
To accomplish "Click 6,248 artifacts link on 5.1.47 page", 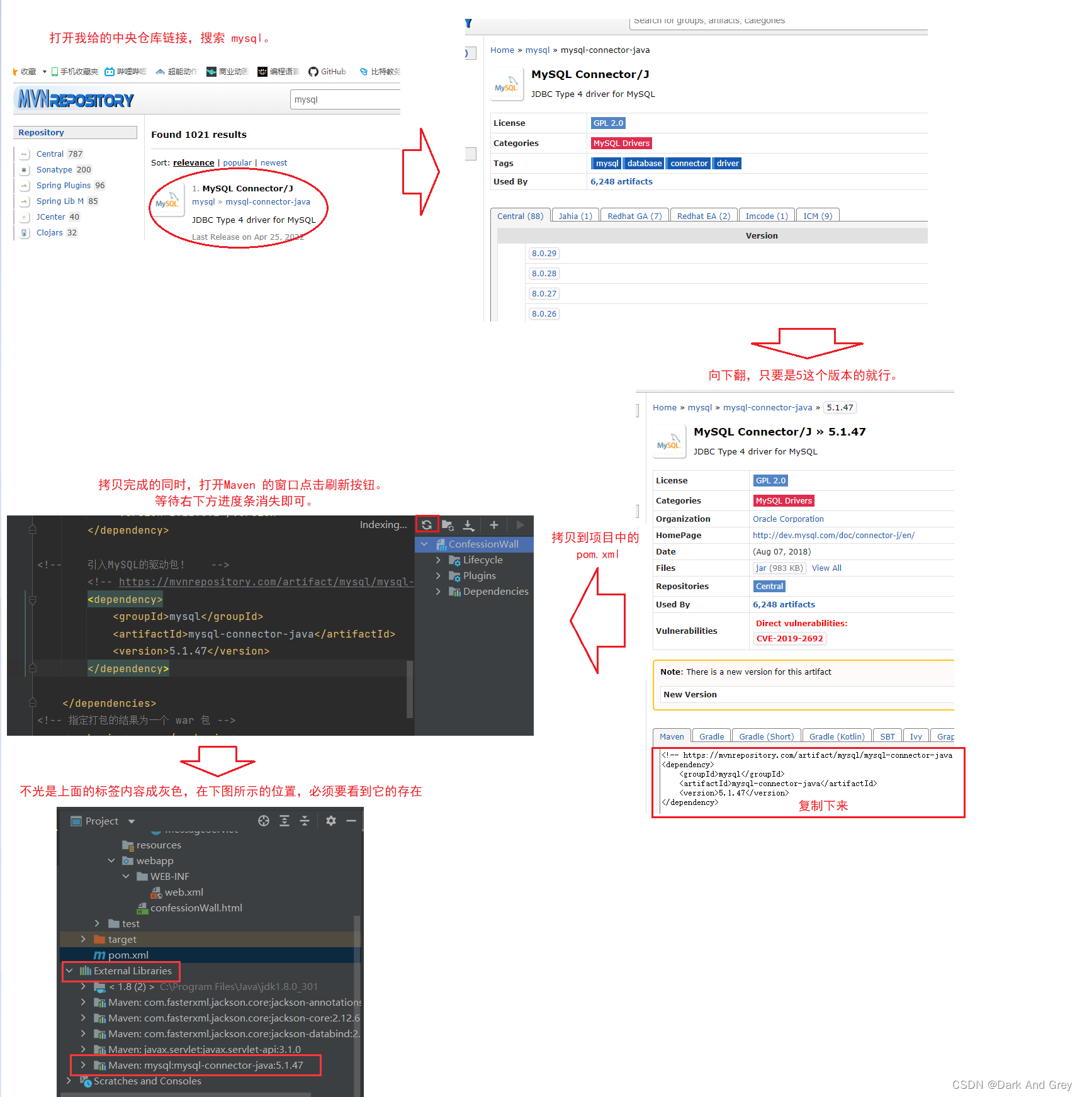I will 784,604.
